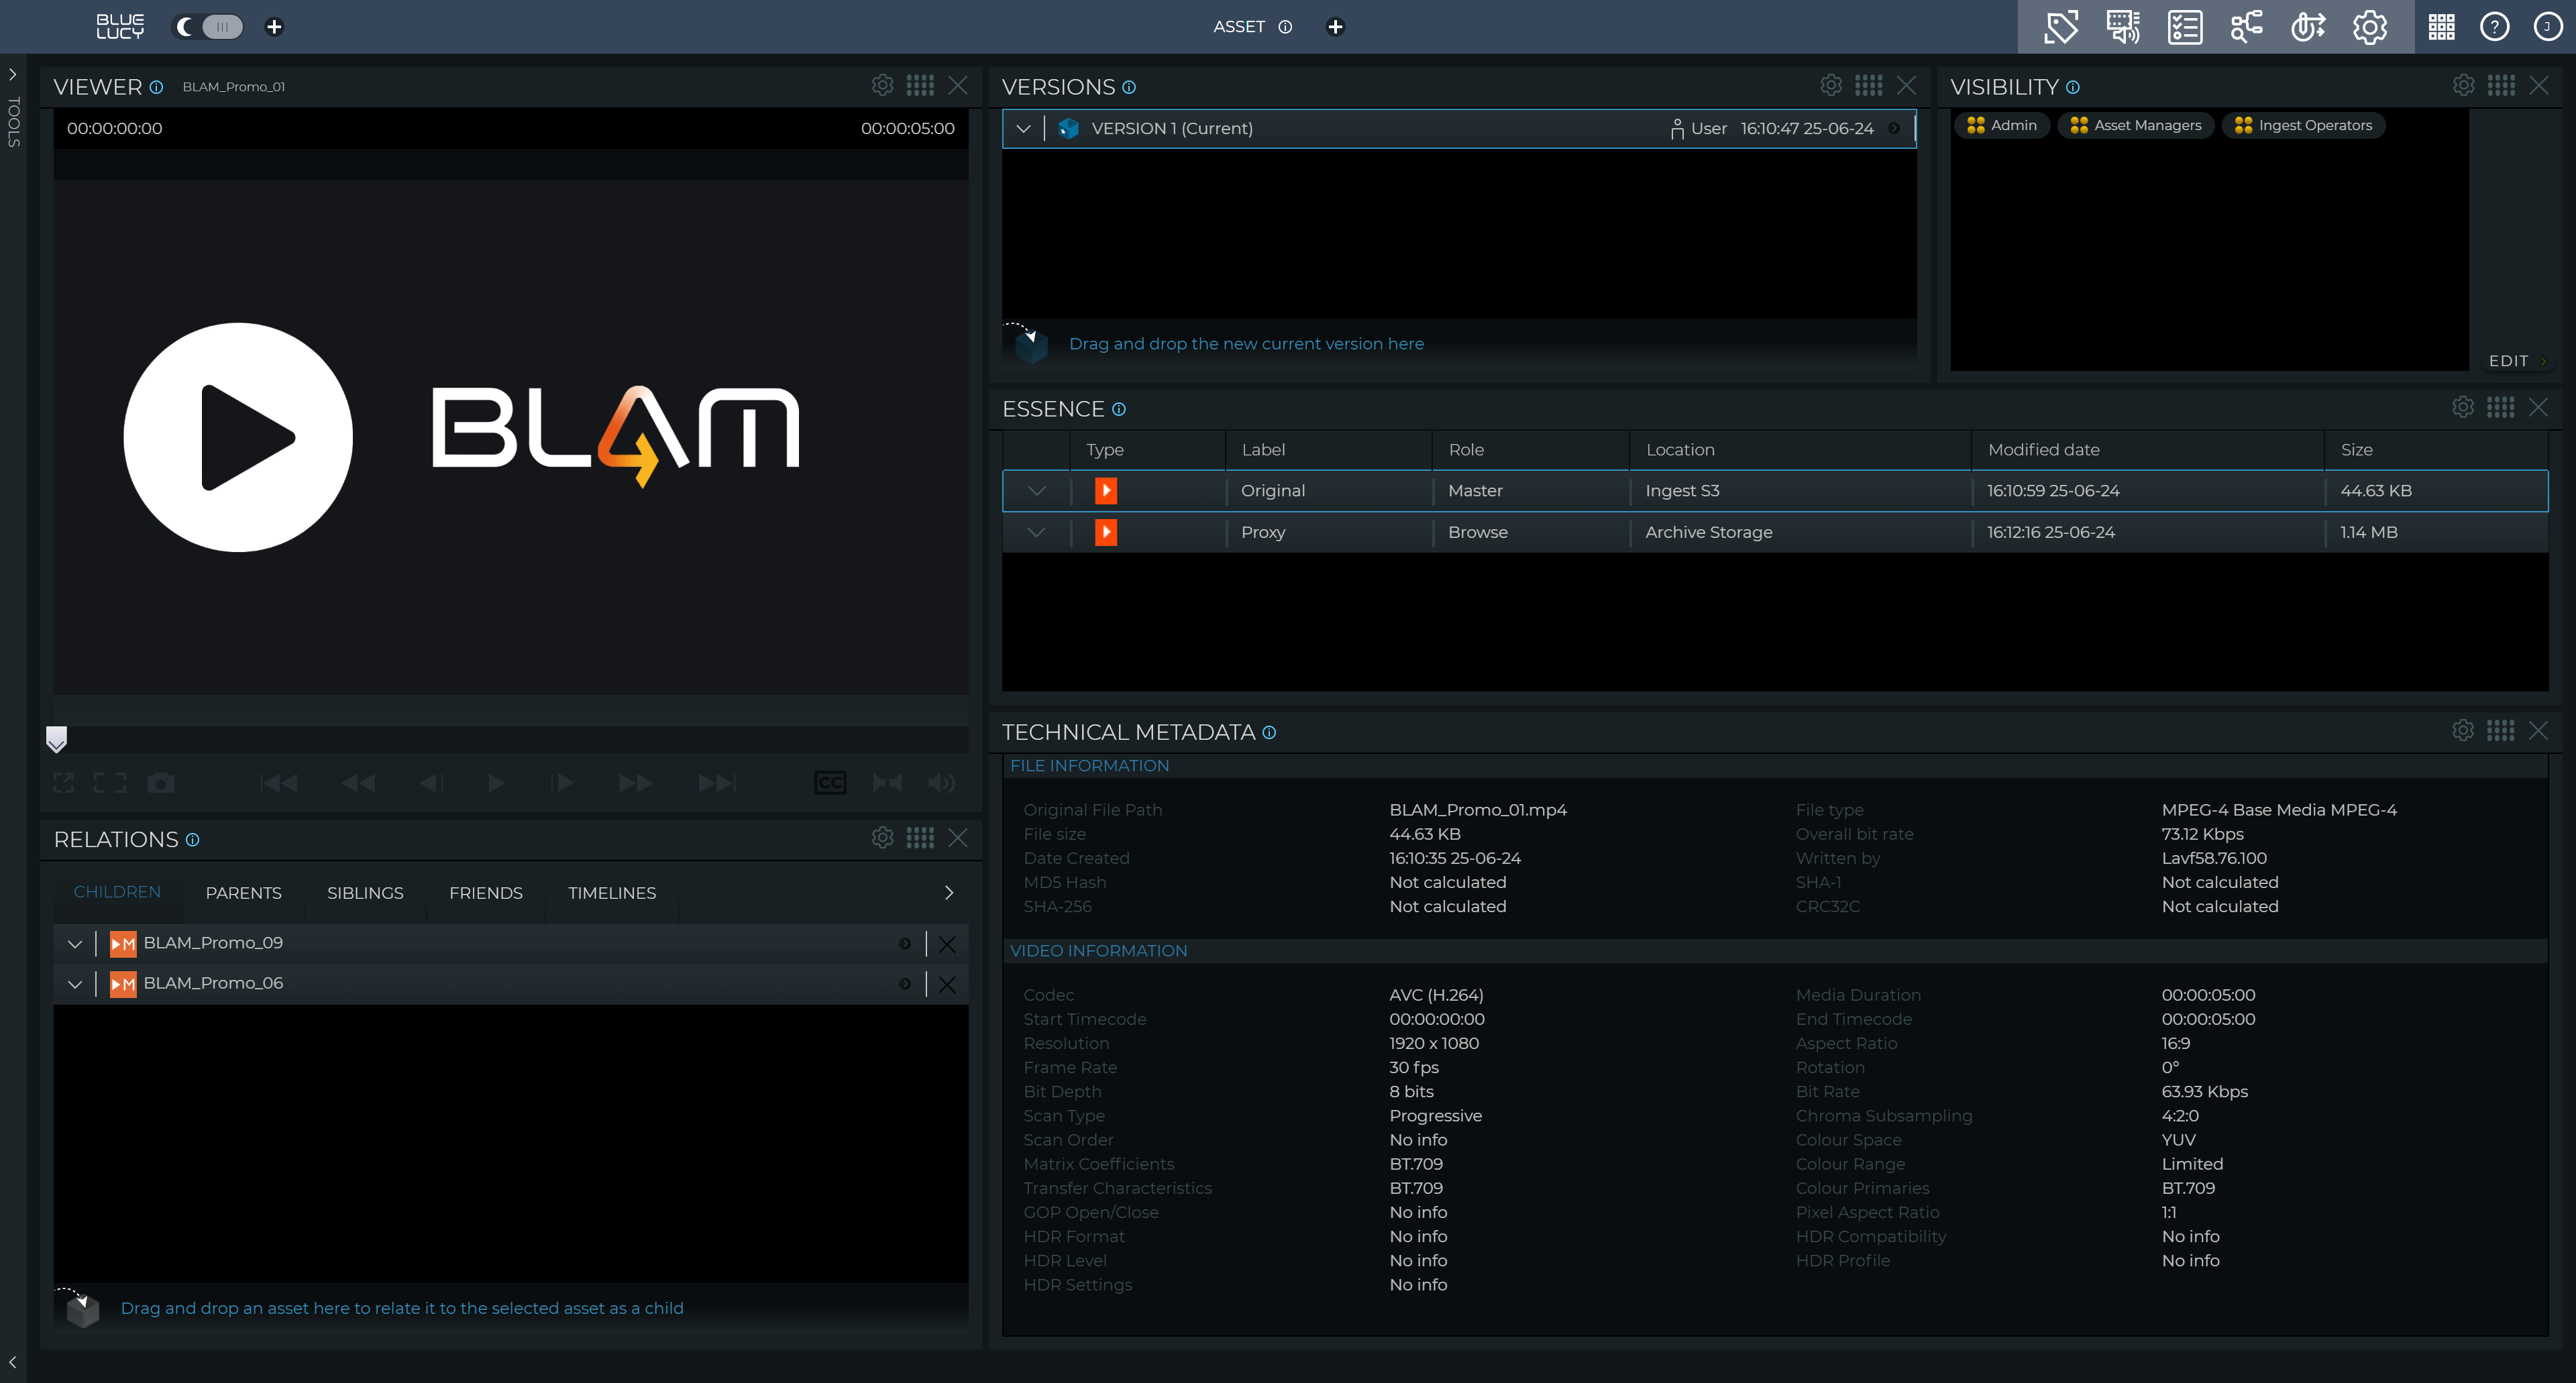Open Relations panel settings gear
The width and height of the screenshot is (2576, 1383).
point(882,837)
